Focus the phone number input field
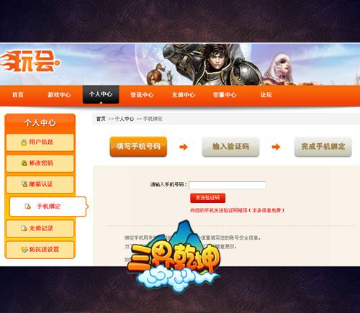Screen dimensions: 360x313 [228, 185]
